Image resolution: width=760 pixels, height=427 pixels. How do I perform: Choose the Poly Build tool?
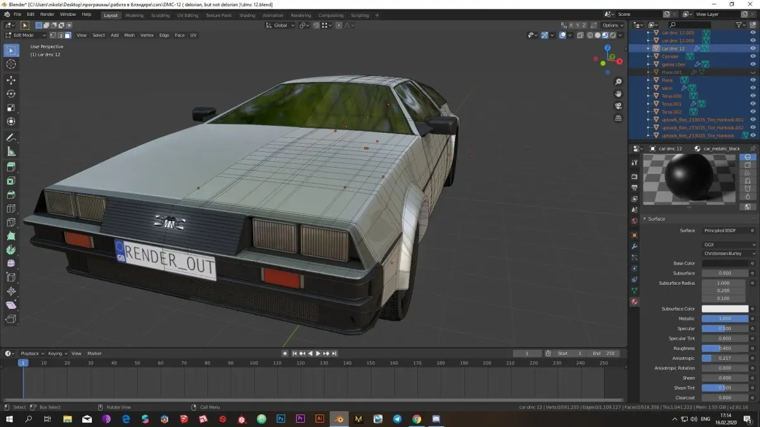[x=11, y=235]
